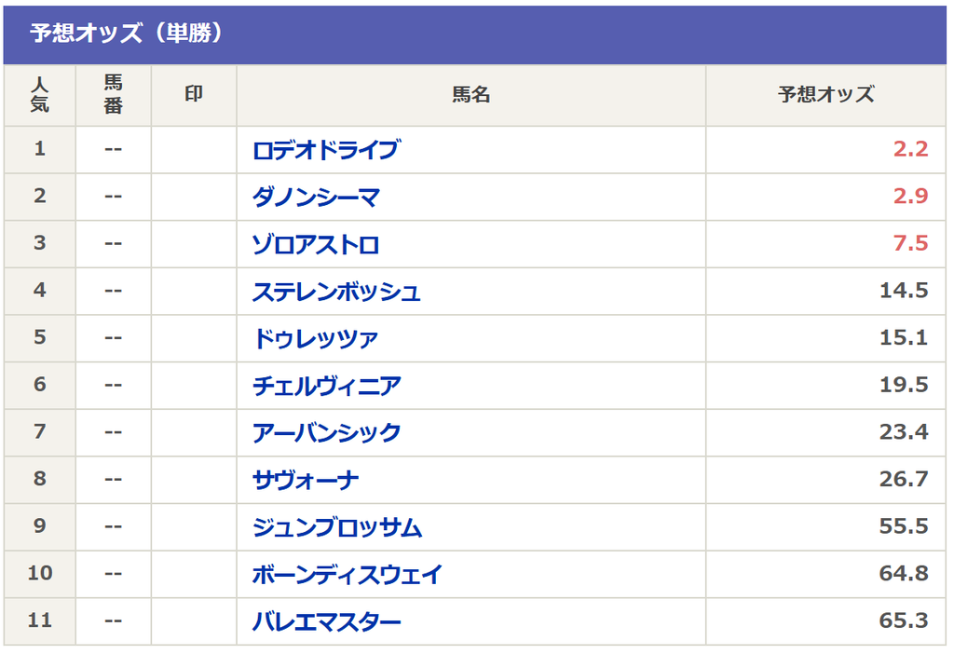This screenshot has height=654, width=954.
Task: Click the 予想オッズ（単勝） title bar
Action: point(474,34)
